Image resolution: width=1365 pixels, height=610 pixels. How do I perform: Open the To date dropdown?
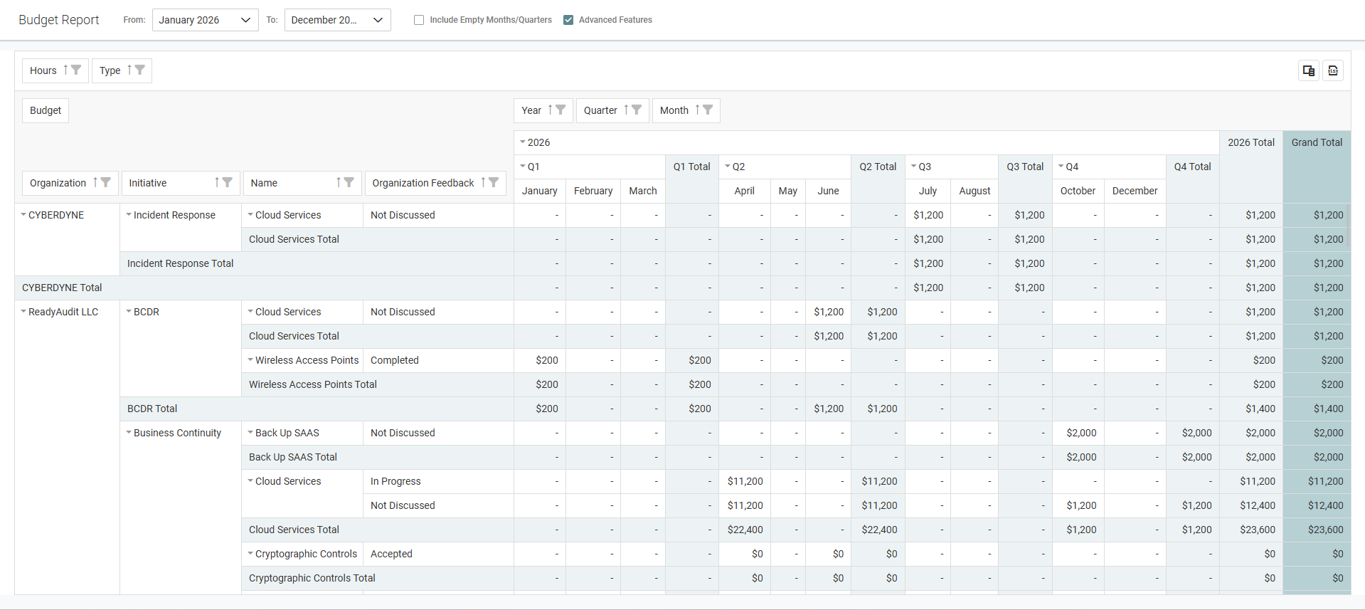pyautogui.click(x=337, y=20)
